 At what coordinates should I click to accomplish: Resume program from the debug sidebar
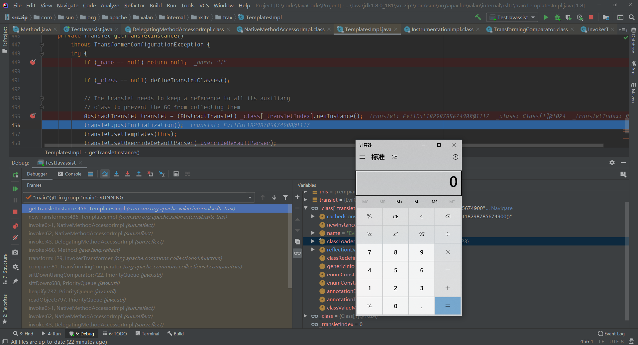pos(15,189)
